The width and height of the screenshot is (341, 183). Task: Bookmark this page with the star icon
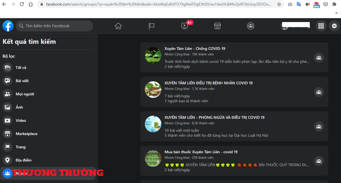pyautogui.click(x=279, y=4)
